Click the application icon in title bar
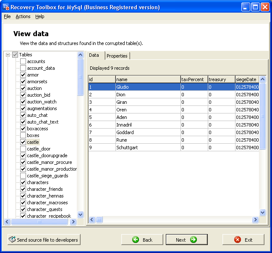272x253 pixels. (x=6, y=7)
